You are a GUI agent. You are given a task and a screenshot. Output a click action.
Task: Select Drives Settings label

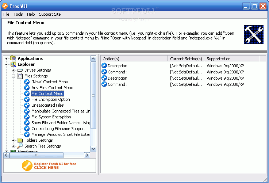click(x=38, y=70)
